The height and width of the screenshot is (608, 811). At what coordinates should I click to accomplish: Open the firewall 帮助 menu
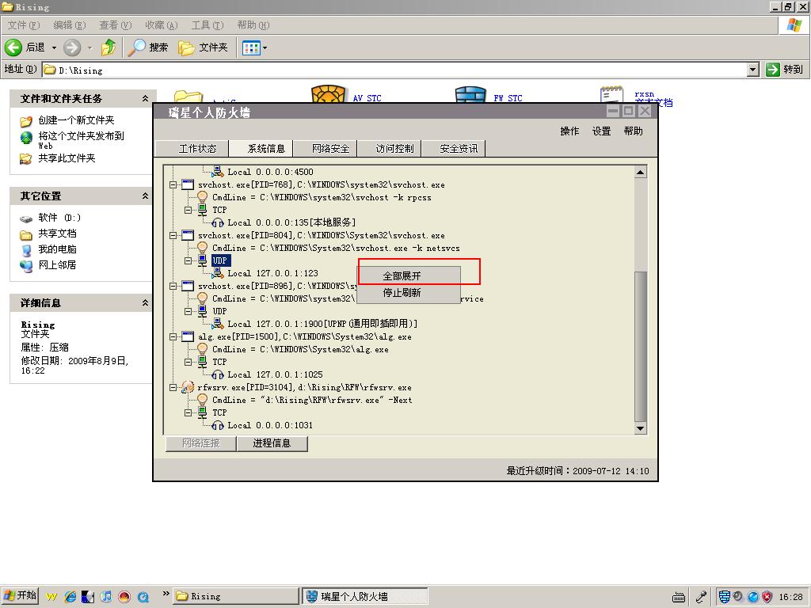(x=633, y=131)
